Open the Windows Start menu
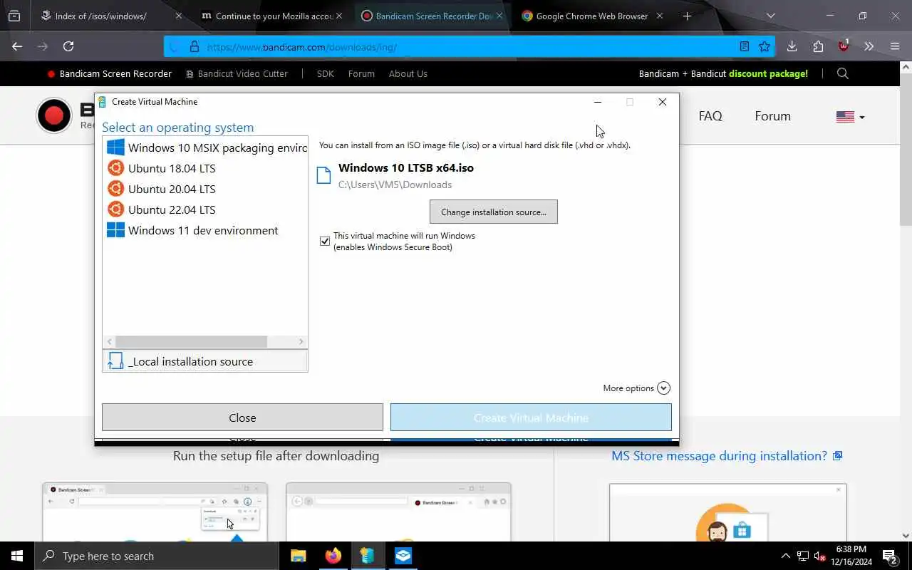This screenshot has width=912, height=570. tap(17, 556)
